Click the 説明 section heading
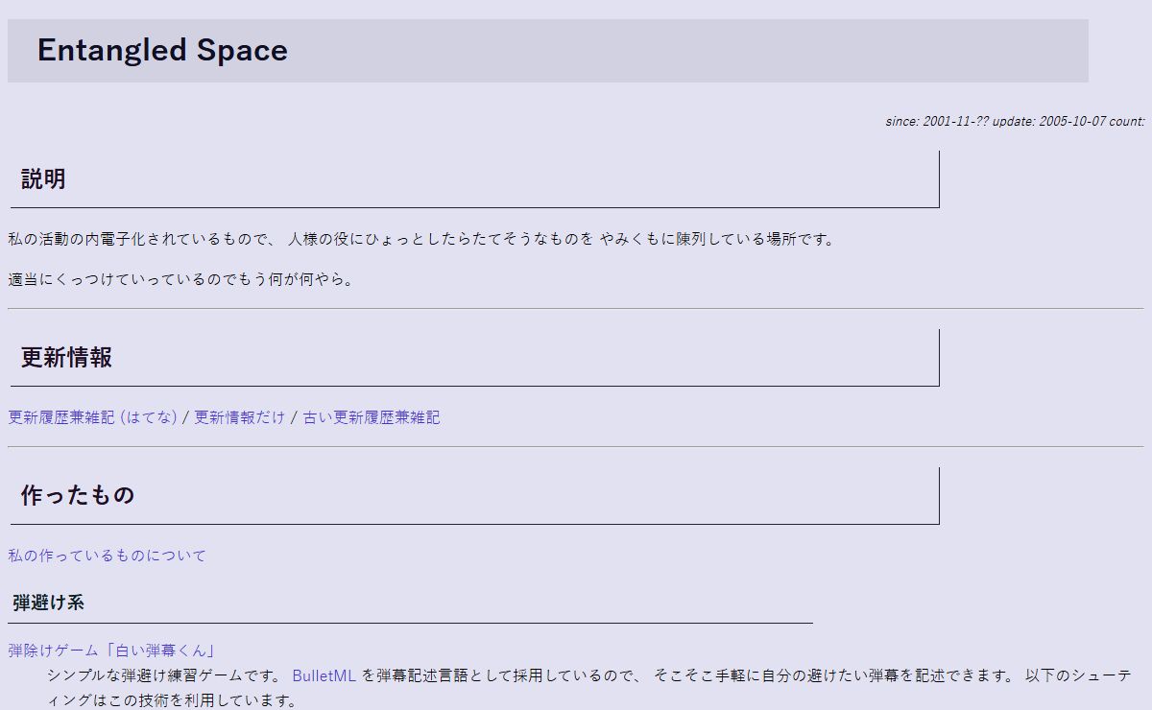 (x=43, y=178)
